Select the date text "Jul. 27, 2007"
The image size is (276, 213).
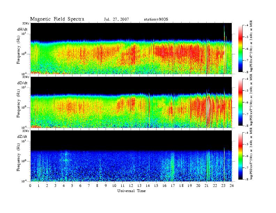[x=116, y=19]
